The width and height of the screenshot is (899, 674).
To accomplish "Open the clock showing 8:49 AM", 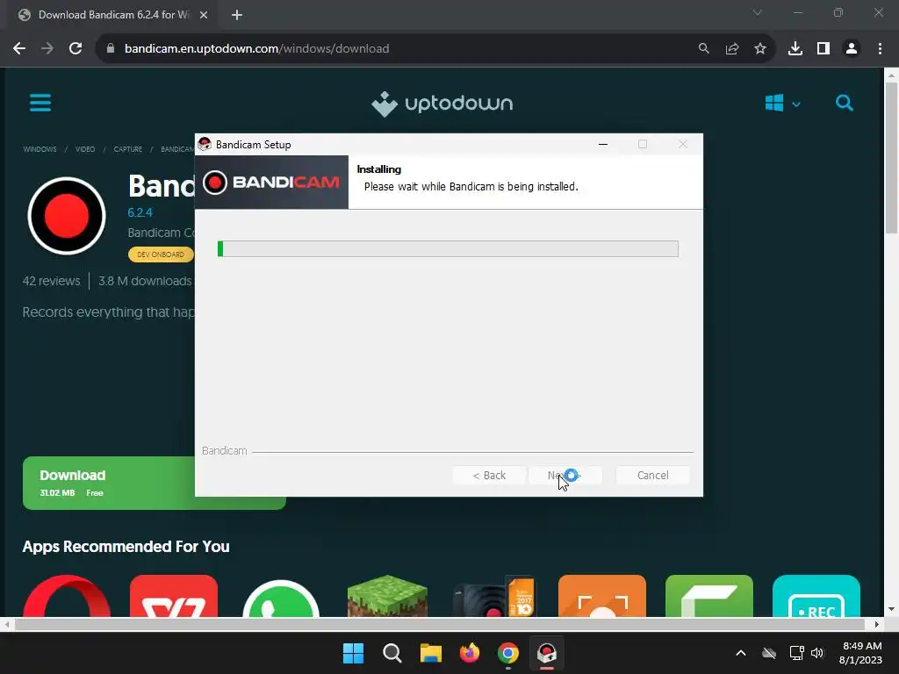I will click(860, 653).
